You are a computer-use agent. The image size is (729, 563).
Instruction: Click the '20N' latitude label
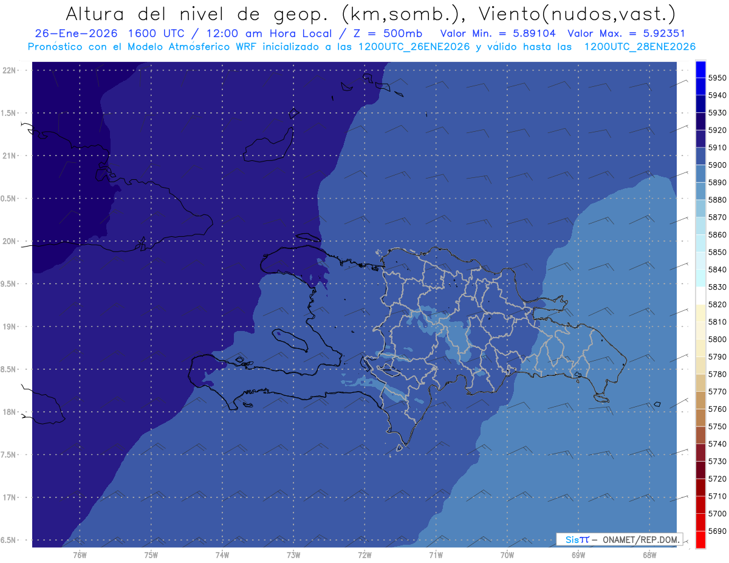click(10, 241)
